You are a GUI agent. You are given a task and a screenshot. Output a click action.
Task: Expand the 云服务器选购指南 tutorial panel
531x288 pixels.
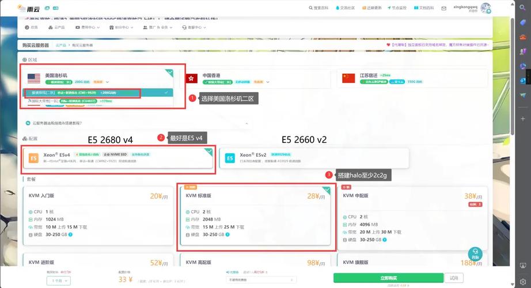(137, 123)
